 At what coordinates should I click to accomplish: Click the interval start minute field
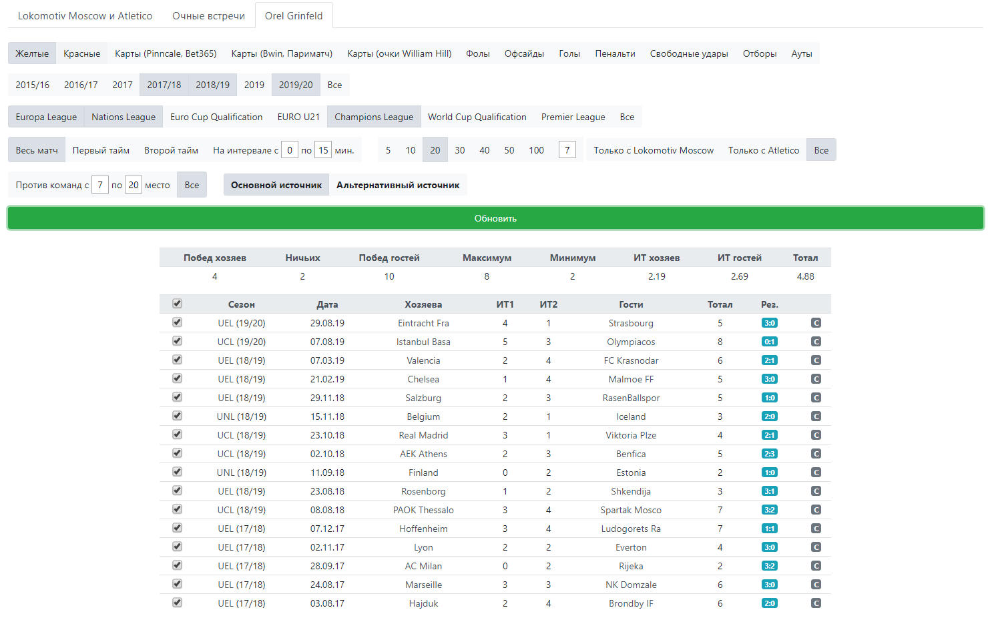290,150
